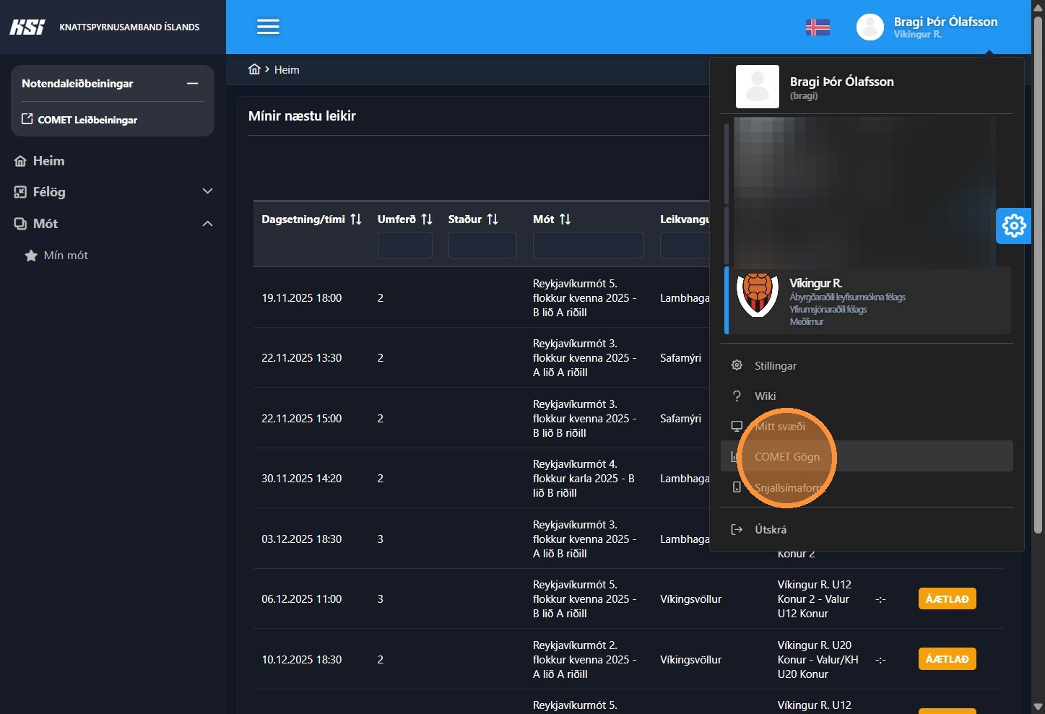Click the date 22.11.2025 15:00

pos(302,418)
